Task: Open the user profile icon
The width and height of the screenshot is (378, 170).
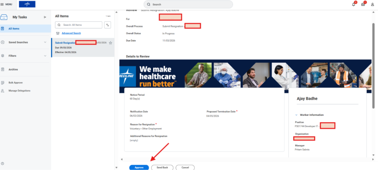Action: tap(372, 4)
